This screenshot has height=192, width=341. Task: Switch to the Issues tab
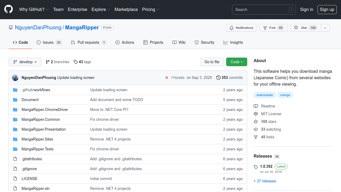click(49, 42)
